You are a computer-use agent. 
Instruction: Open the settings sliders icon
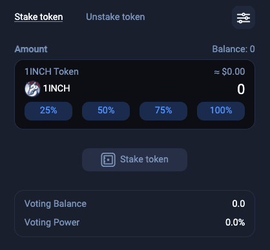coord(244,17)
